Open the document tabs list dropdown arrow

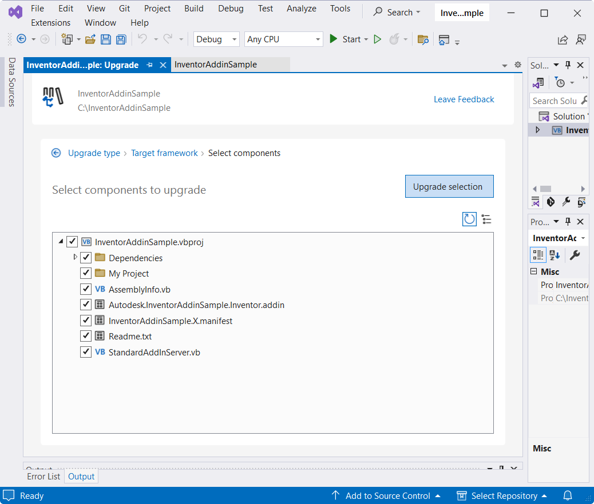pyautogui.click(x=505, y=66)
